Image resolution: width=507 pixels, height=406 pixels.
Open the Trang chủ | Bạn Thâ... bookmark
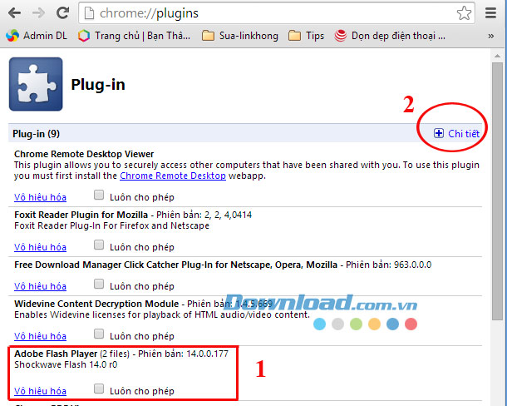pos(134,36)
